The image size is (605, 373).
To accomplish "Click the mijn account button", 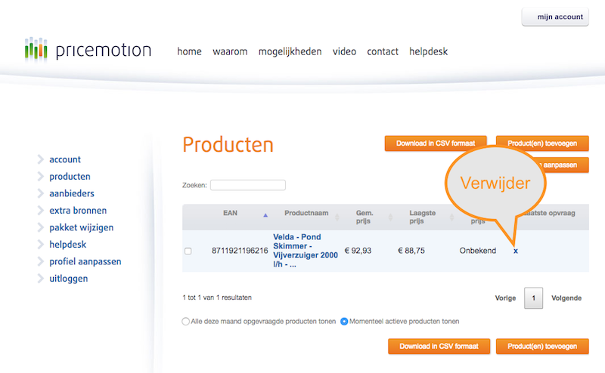I will pyautogui.click(x=555, y=17).
